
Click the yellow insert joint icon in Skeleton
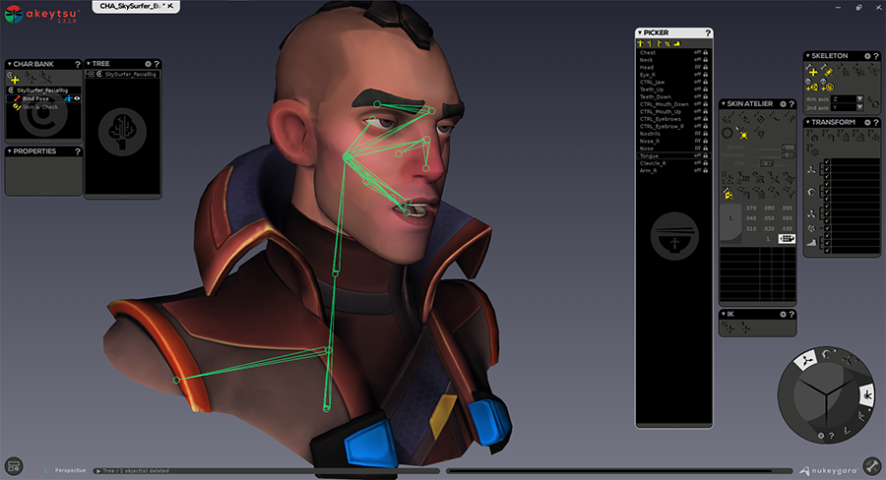(x=828, y=72)
